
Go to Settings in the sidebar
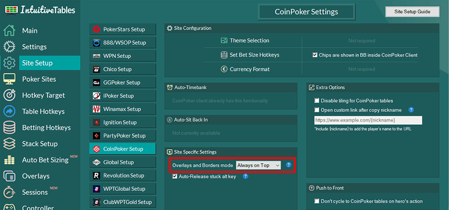pyautogui.click(x=34, y=47)
